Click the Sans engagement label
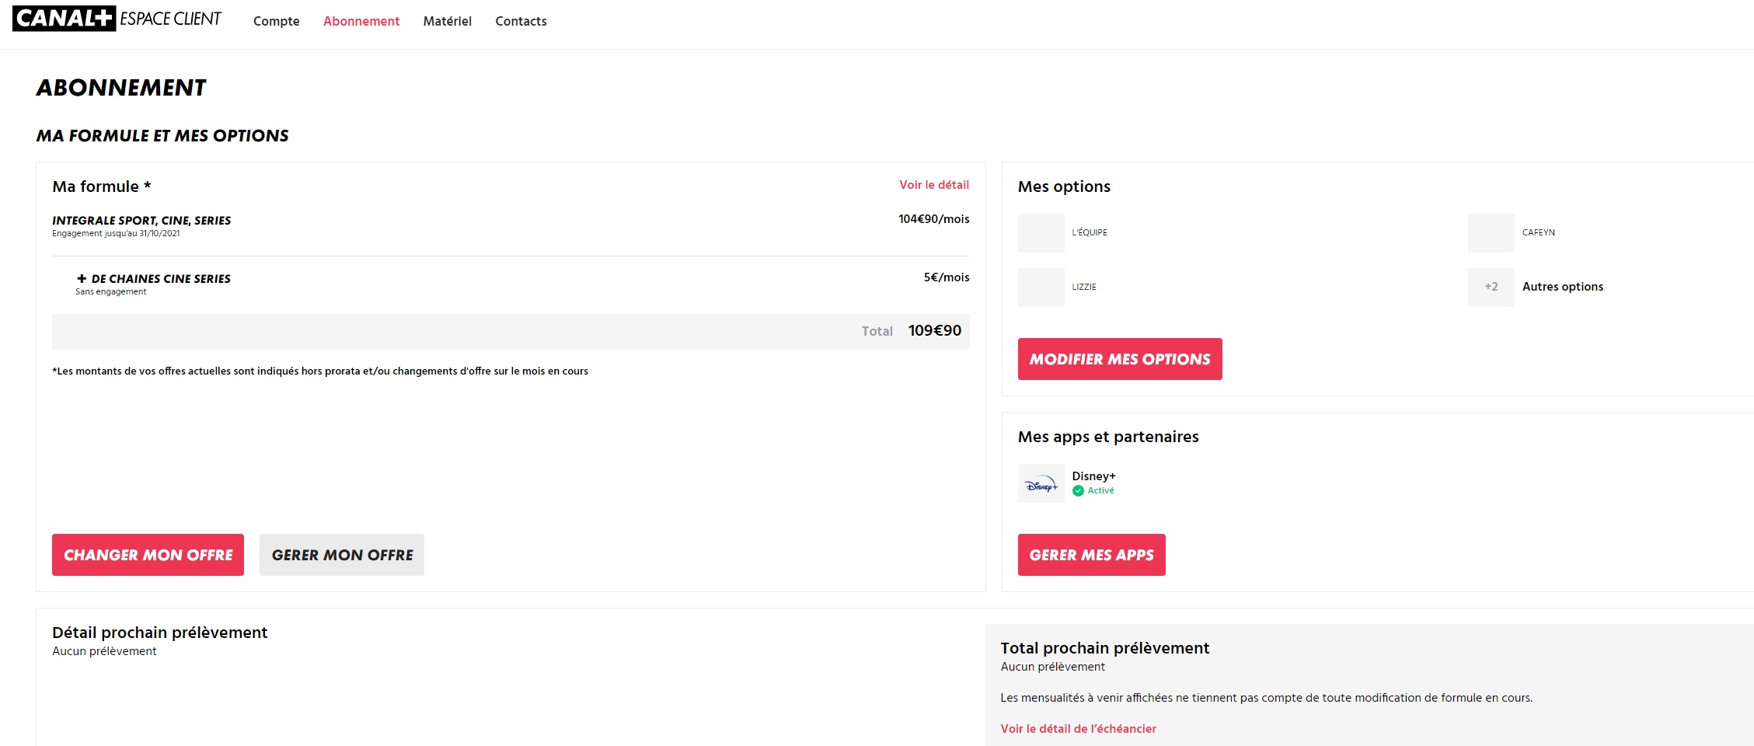 tap(110, 291)
